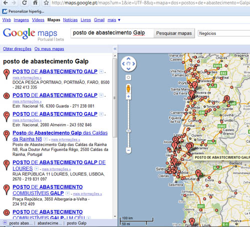Open dropdown arrow beside result B title
The height and width of the screenshot is (227, 250).
(101, 95)
